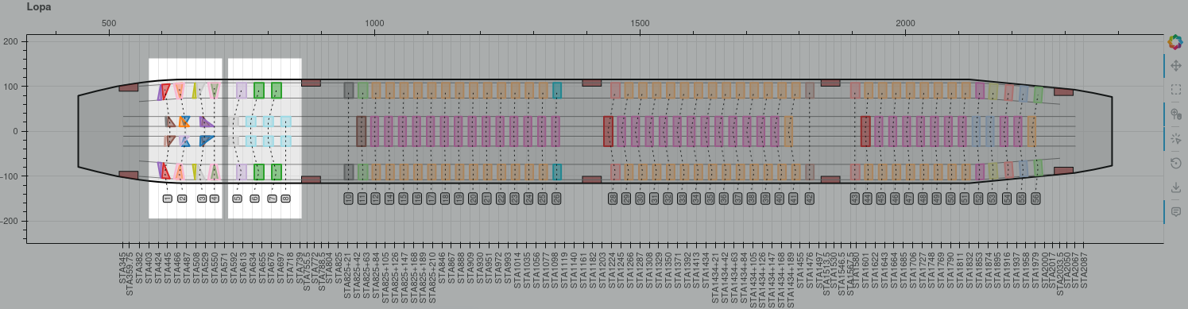
Task: Click row label box 26
Action: click(x=556, y=199)
